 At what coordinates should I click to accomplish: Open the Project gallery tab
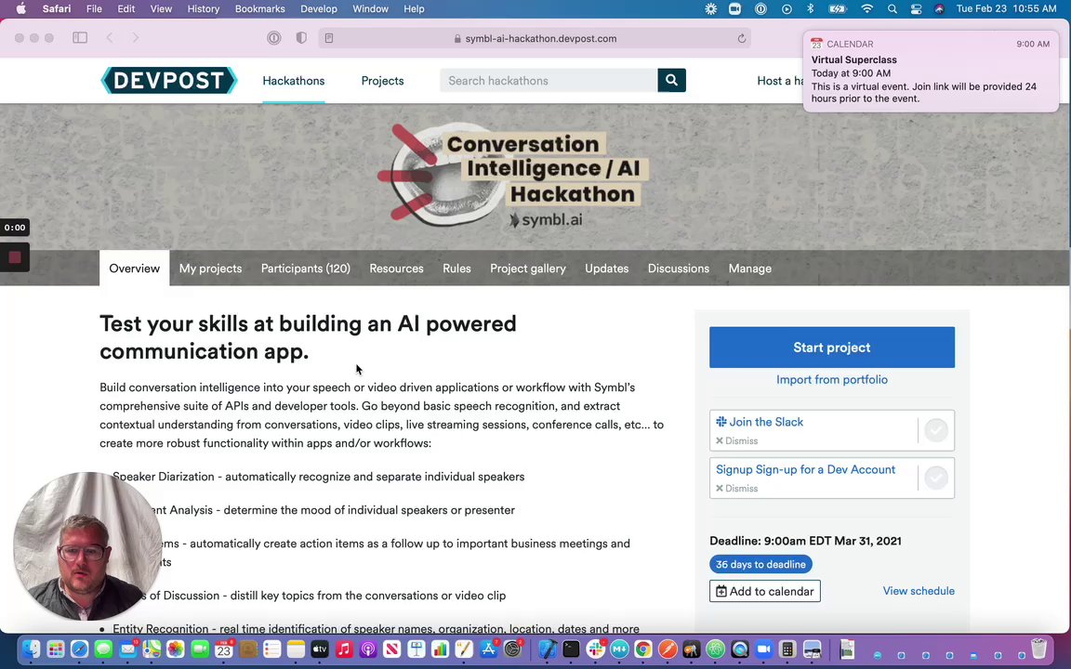[x=528, y=269]
